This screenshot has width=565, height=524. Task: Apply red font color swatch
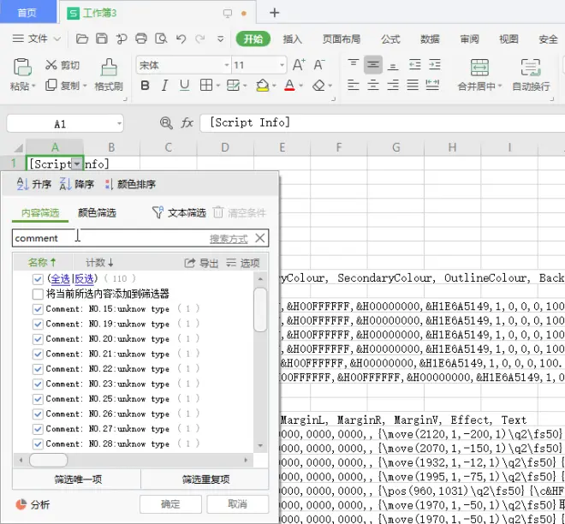coord(289,86)
